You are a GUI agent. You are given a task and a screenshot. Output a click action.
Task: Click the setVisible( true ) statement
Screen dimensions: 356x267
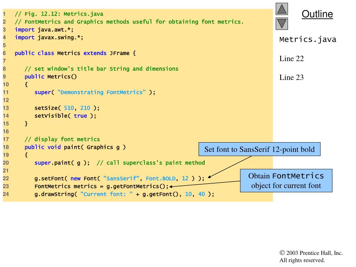(x=65, y=116)
